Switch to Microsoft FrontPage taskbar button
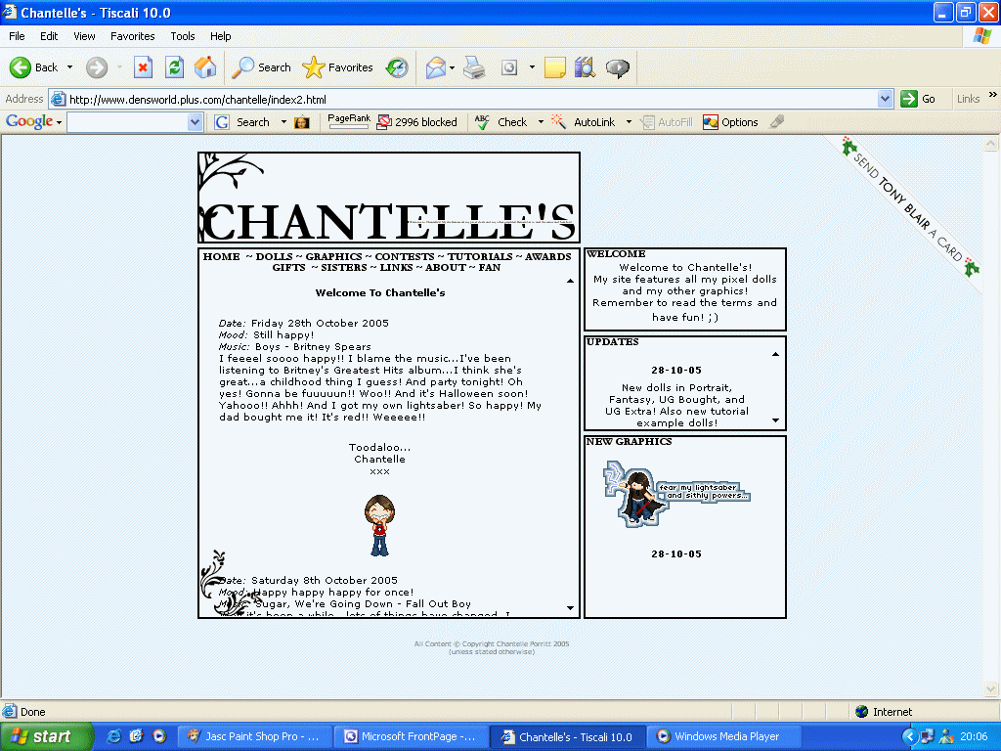The height and width of the screenshot is (751, 1001). (412, 736)
